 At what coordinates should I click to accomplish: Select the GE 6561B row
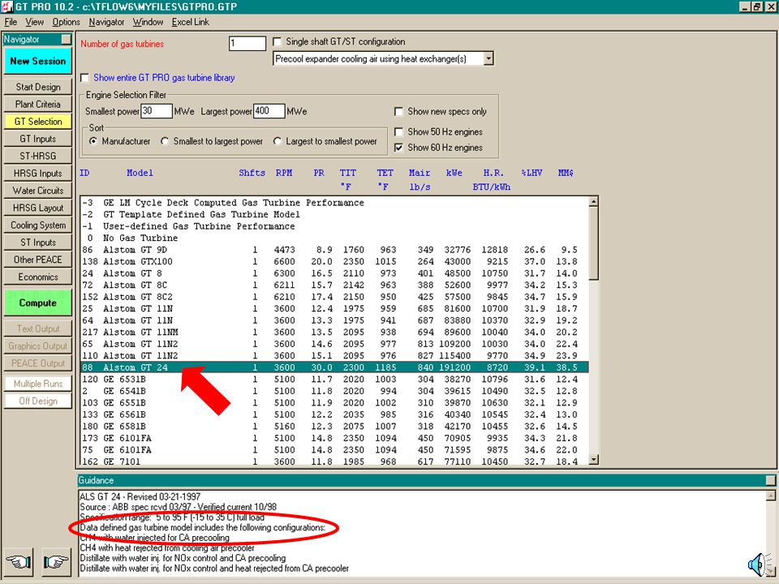click(334, 414)
